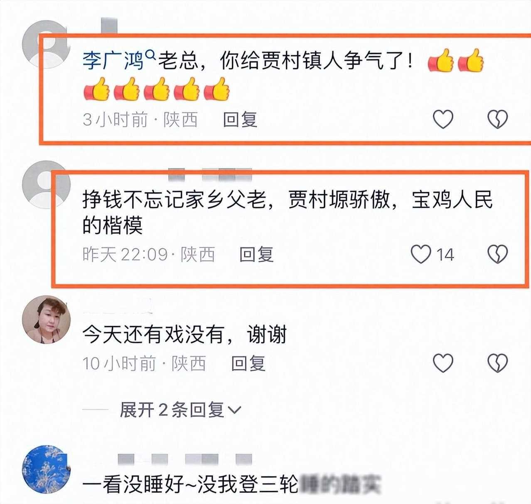Select the 今天还有戏没有，谢谢 comment text
The height and width of the screenshot is (504, 531).
[184, 334]
